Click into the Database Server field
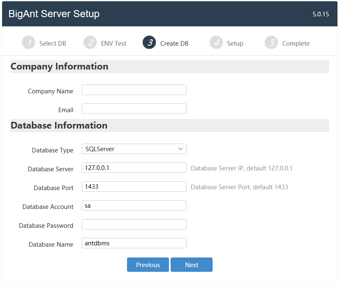The width and height of the screenshot is (340, 286). 134,168
